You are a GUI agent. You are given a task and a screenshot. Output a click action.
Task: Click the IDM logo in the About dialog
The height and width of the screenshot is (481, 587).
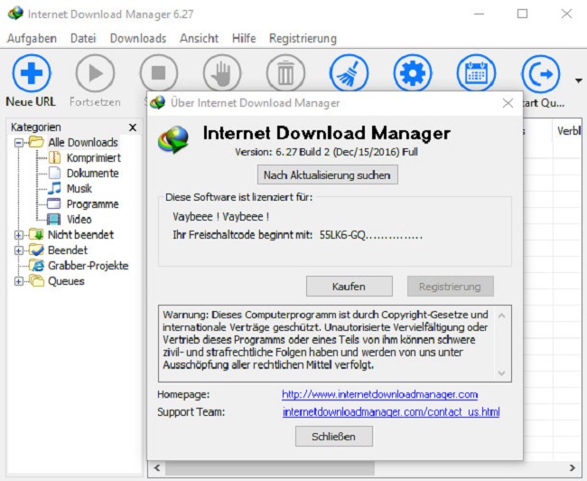(173, 140)
